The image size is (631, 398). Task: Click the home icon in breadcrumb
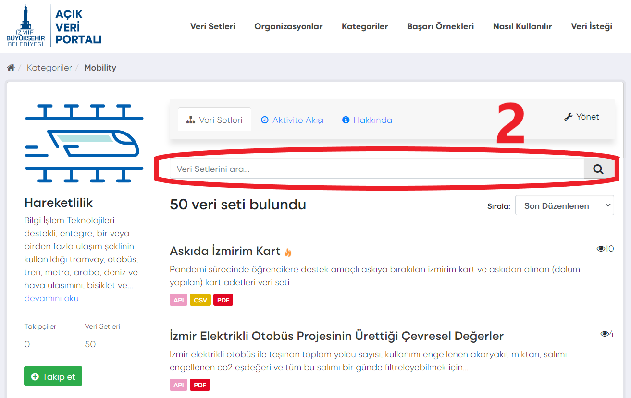(x=11, y=68)
